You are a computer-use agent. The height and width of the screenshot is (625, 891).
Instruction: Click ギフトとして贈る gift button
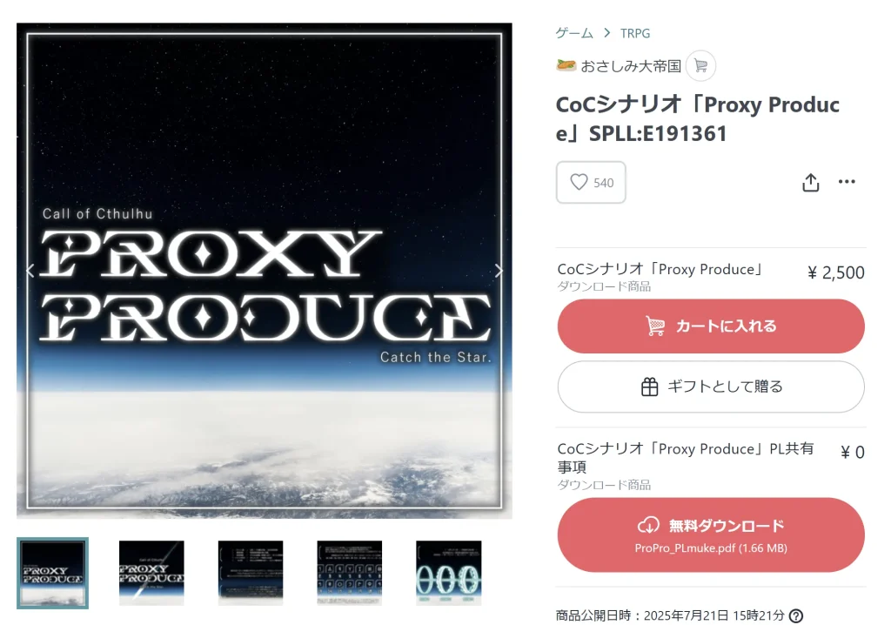click(711, 386)
